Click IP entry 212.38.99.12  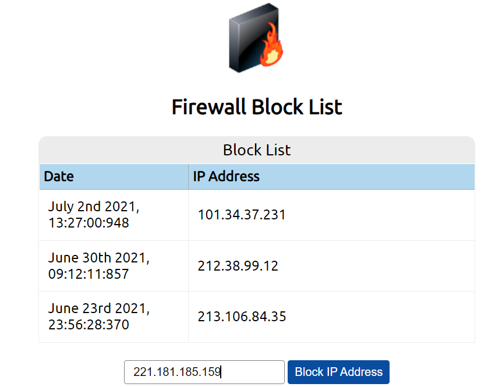click(x=238, y=266)
